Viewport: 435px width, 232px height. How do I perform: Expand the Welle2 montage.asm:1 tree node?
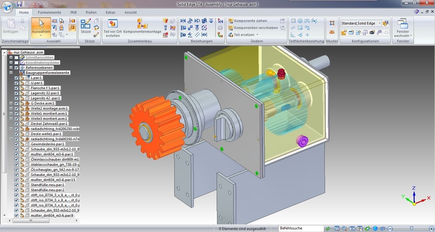pyautogui.click(x=11, y=108)
